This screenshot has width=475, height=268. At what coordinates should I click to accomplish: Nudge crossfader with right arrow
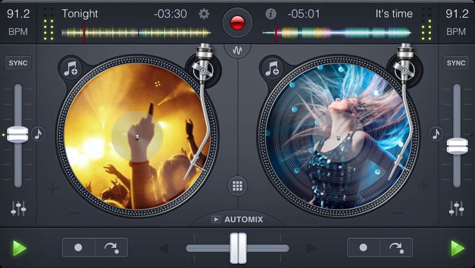(x=311, y=248)
